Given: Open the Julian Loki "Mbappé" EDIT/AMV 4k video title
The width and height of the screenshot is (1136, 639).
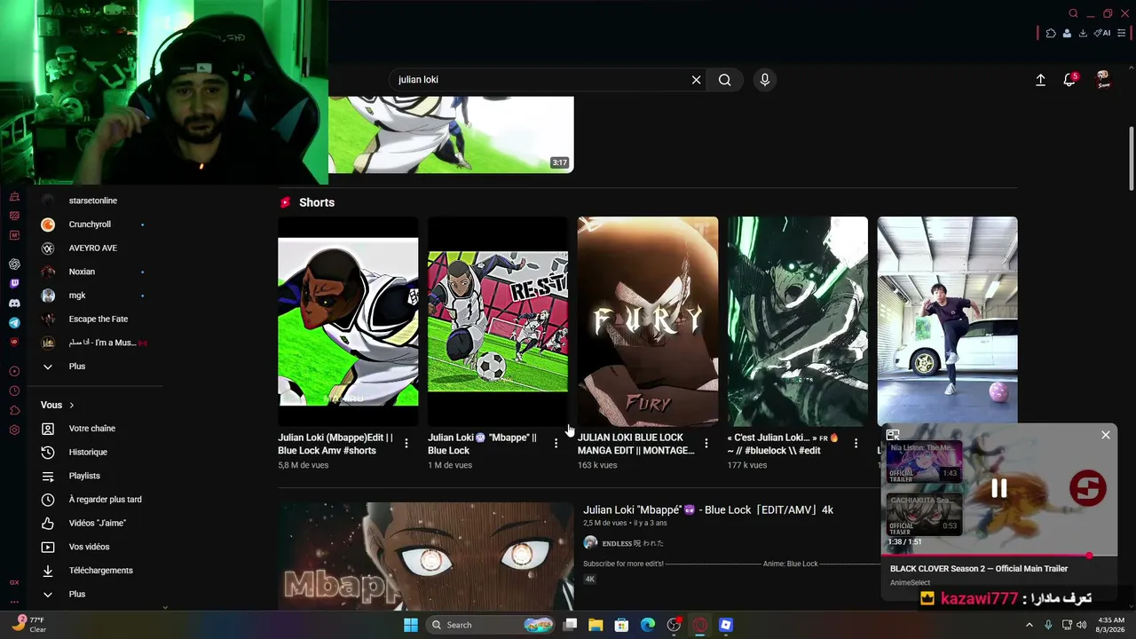Looking at the screenshot, I should click(x=708, y=510).
